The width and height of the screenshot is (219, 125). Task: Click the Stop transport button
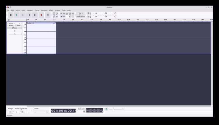pos(23,15)
